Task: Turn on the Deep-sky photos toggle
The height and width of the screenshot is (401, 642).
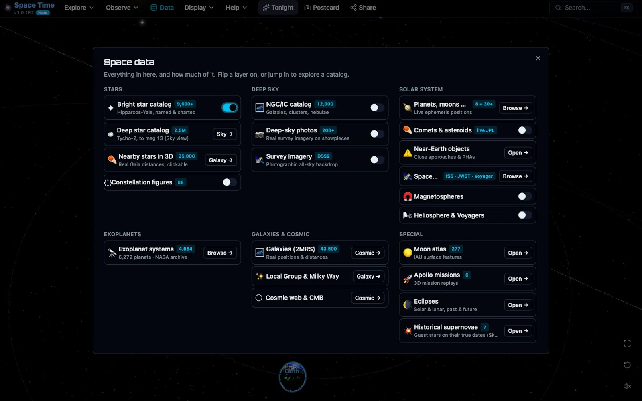Action: coord(377,134)
